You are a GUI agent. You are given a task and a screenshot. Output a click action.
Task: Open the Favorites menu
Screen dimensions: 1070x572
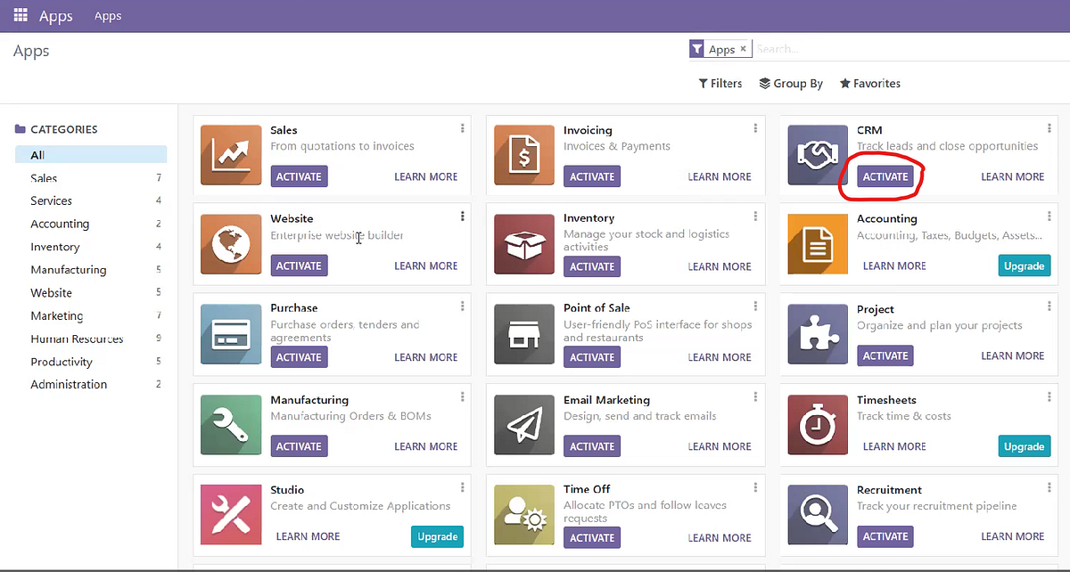click(x=869, y=83)
